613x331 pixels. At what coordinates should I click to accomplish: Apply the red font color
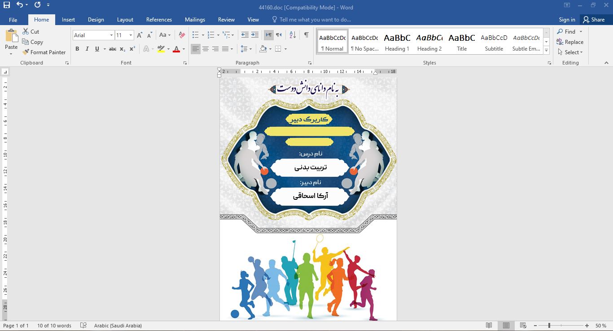click(176, 49)
